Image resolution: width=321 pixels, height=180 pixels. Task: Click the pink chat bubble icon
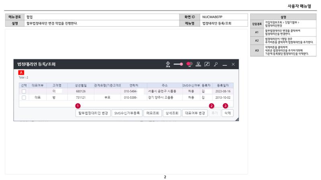point(189,64)
